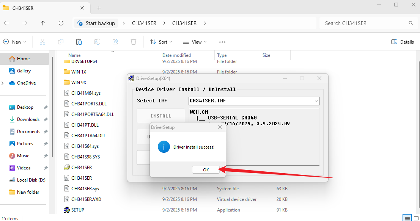
Task: Sort files by the Date modified column header
Action: (x=176, y=55)
